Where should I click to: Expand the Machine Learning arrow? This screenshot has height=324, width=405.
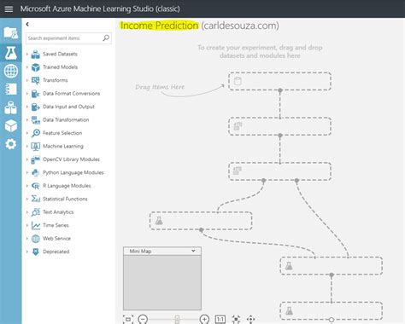pyautogui.click(x=27, y=147)
